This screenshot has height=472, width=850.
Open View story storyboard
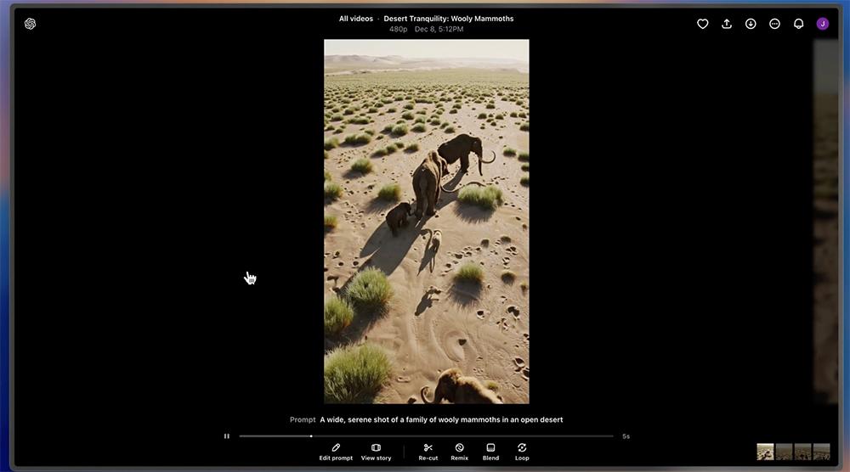376,452
